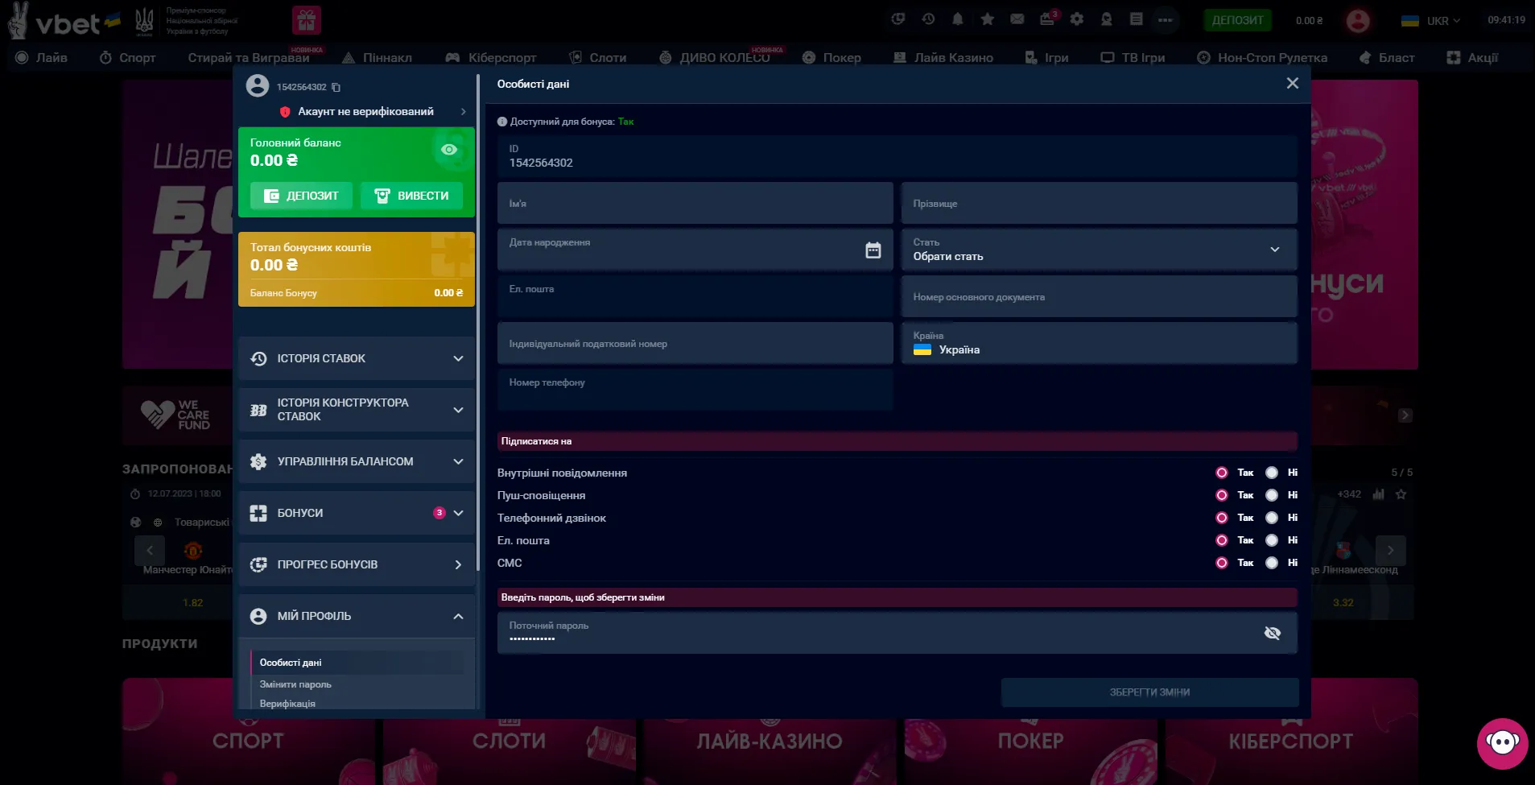Toggle main balance visibility eye icon
1535x785 pixels.
click(x=449, y=150)
